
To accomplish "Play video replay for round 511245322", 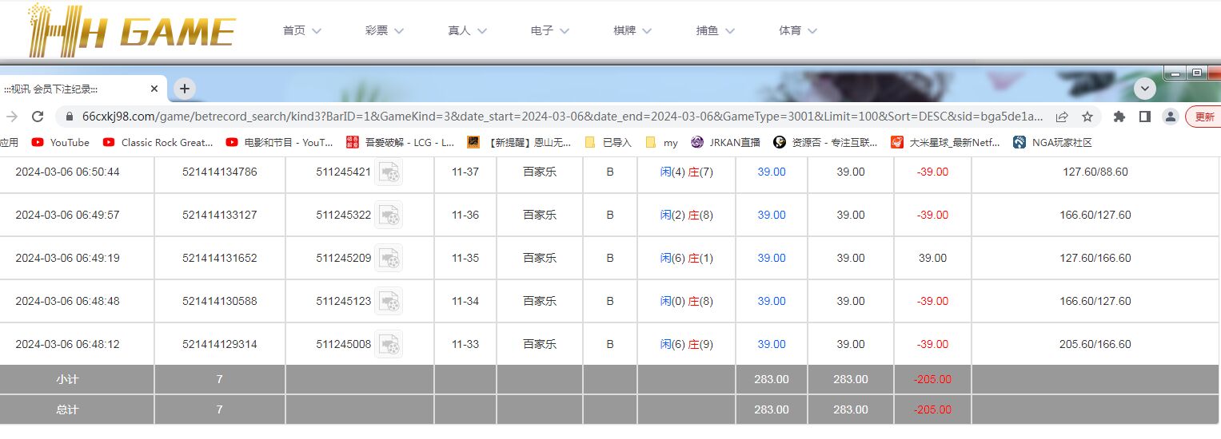I will point(389,215).
